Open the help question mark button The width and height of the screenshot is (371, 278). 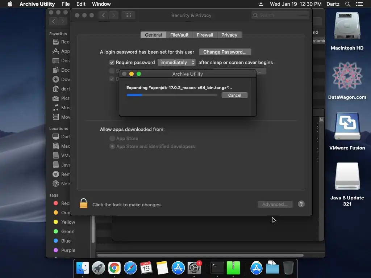[301, 204]
